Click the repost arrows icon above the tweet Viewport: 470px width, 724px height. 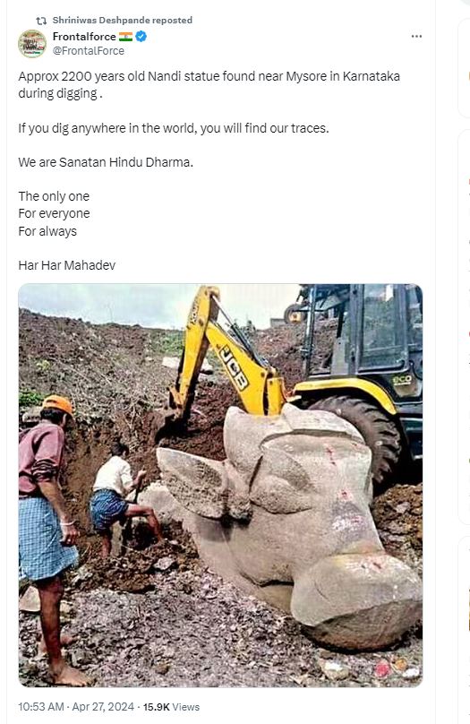41,21
